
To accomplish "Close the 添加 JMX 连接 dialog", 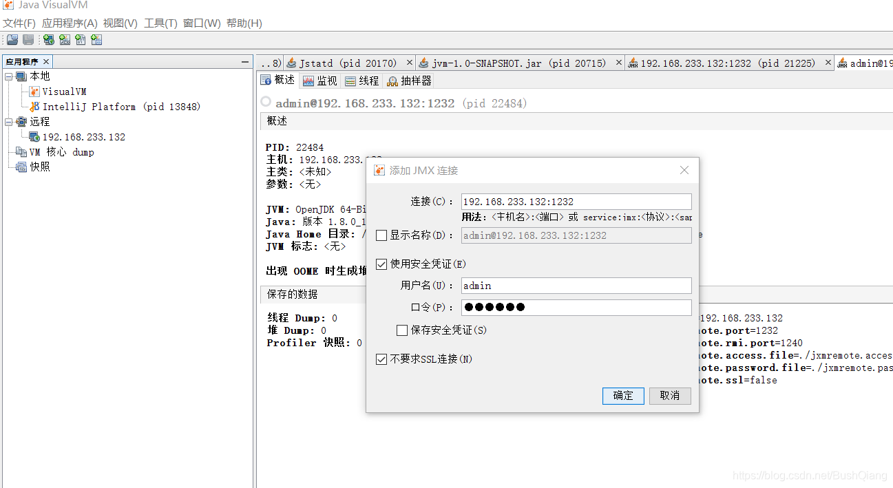I will [684, 170].
